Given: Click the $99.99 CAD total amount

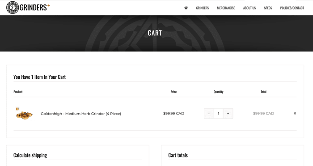Looking at the screenshot, I should tap(263, 114).
